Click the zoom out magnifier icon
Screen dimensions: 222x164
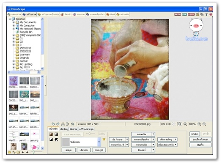(x=204, y=124)
